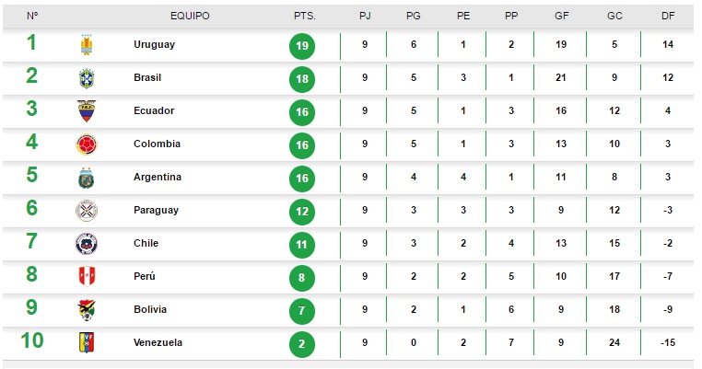Click the GF column header

point(562,16)
